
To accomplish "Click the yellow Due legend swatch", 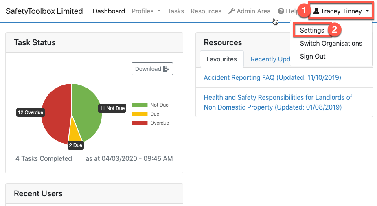I will point(139,114).
